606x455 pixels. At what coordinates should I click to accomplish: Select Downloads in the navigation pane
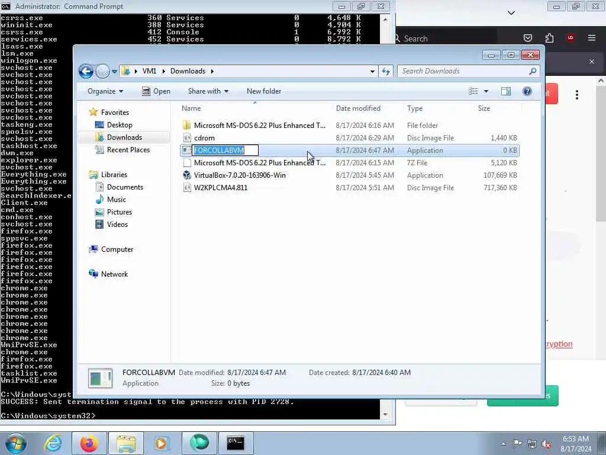(124, 137)
